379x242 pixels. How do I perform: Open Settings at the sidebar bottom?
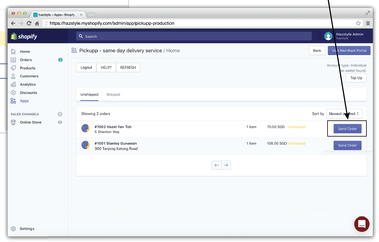coord(27,229)
